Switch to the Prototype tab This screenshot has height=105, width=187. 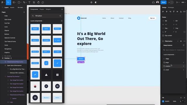171,7
